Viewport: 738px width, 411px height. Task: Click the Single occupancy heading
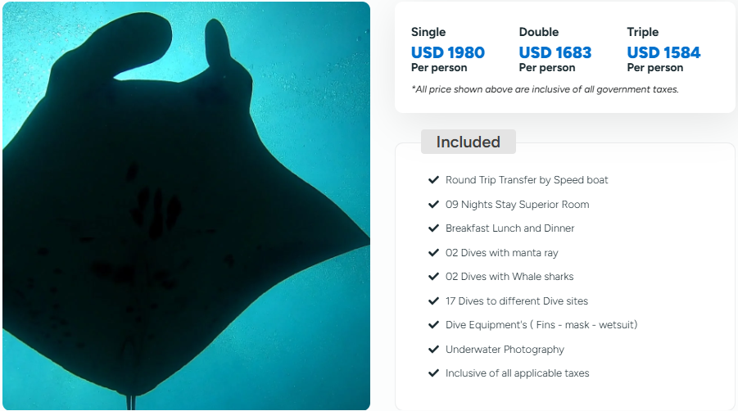pyautogui.click(x=428, y=32)
